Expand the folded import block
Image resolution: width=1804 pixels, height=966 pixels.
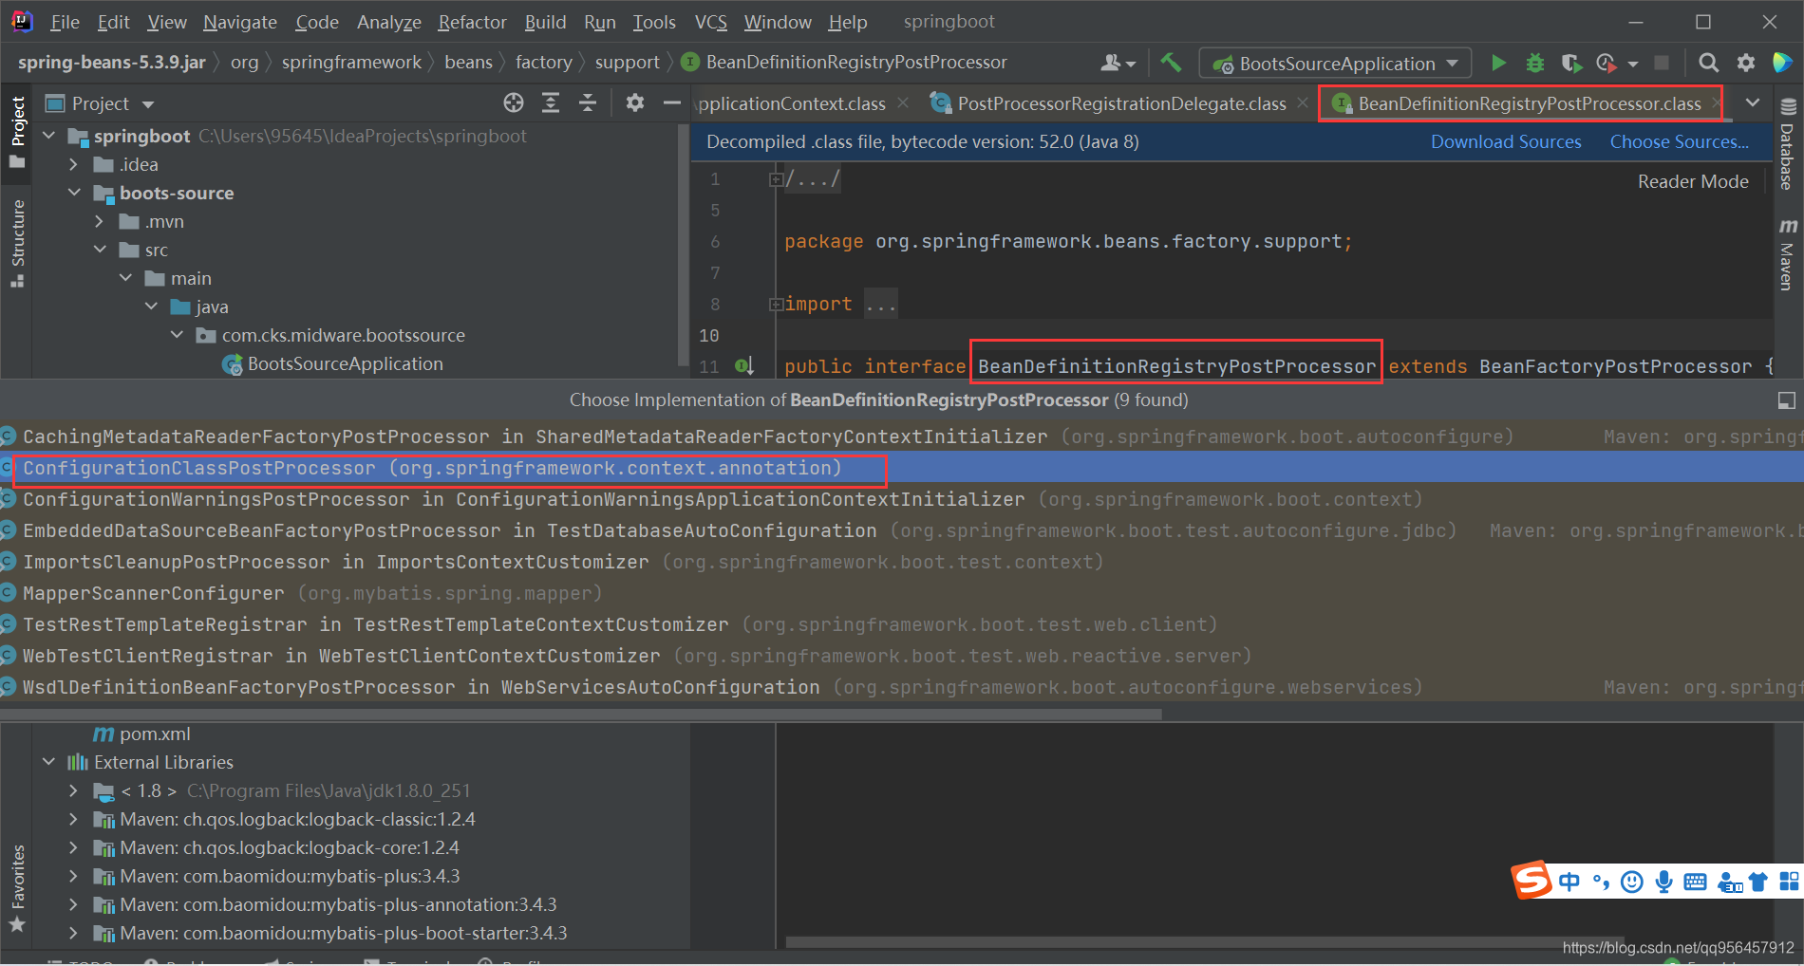[776, 305]
